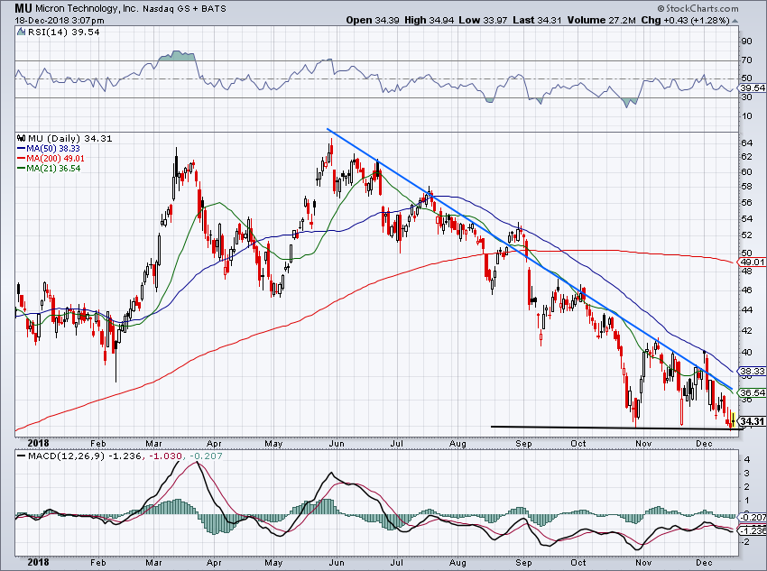Viewport: 767px width, 571px height.
Task: Click the -0.207 value tag on the MACD axis
Action: (x=753, y=517)
